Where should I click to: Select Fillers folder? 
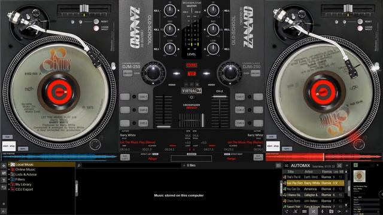pyautogui.click(x=20, y=179)
